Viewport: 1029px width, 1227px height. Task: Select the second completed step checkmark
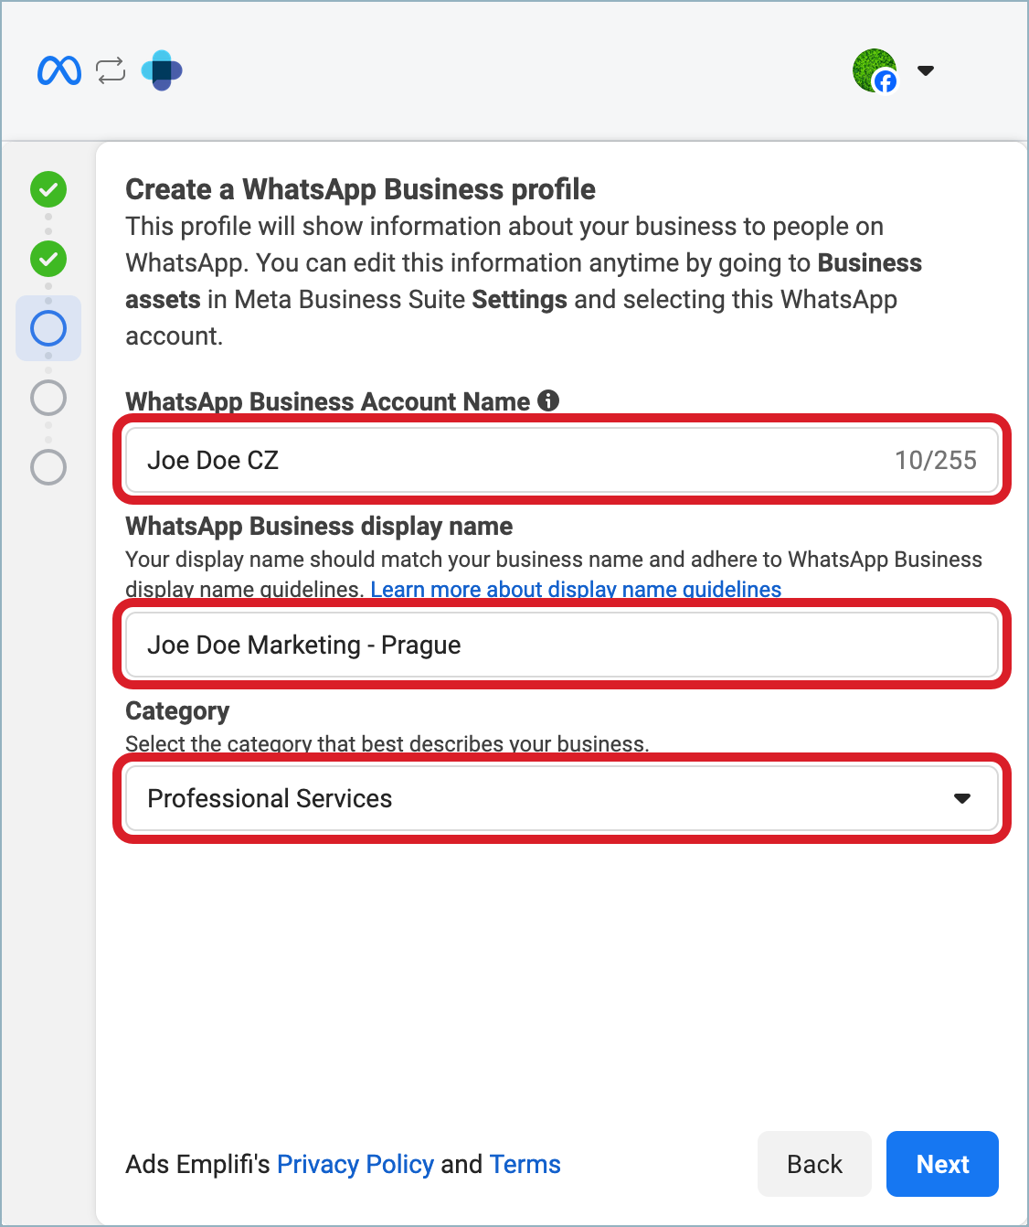pos(48,259)
